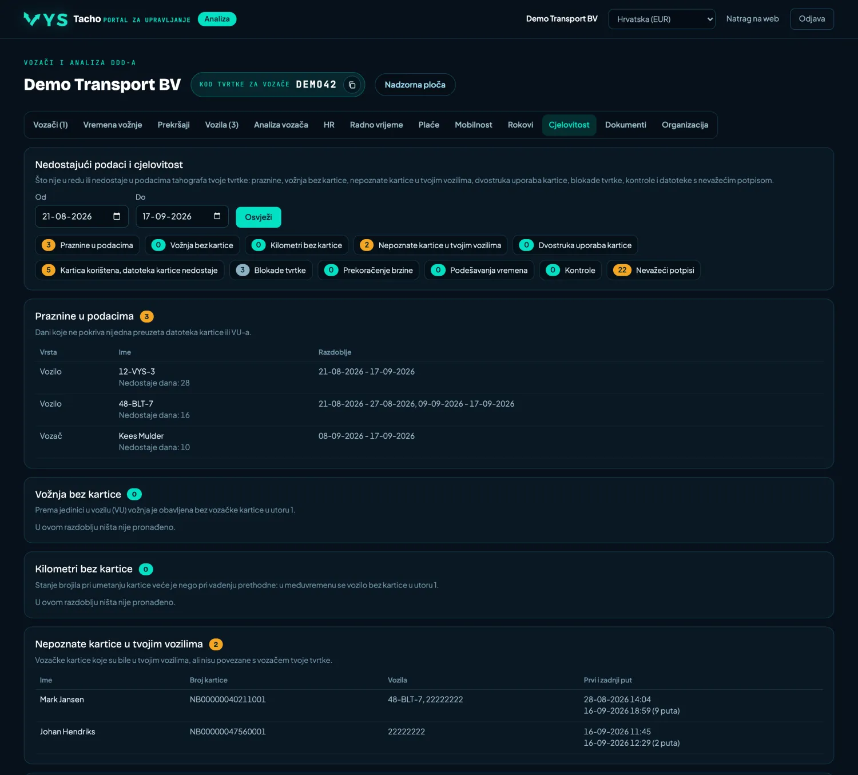
Task: Go back via Natrag na web link
Action: (x=752, y=19)
